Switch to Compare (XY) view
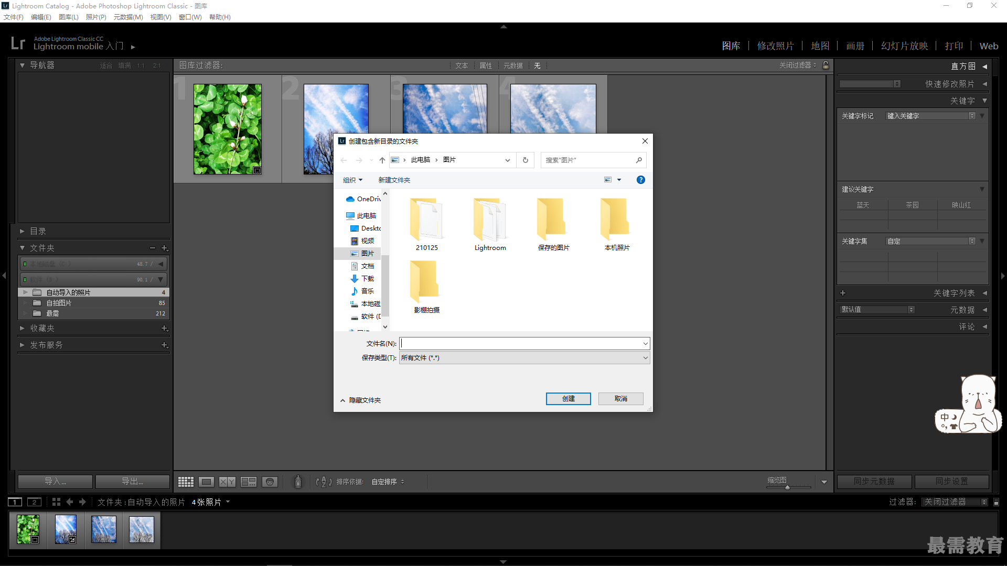The image size is (1007, 566). pyautogui.click(x=227, y=482)
